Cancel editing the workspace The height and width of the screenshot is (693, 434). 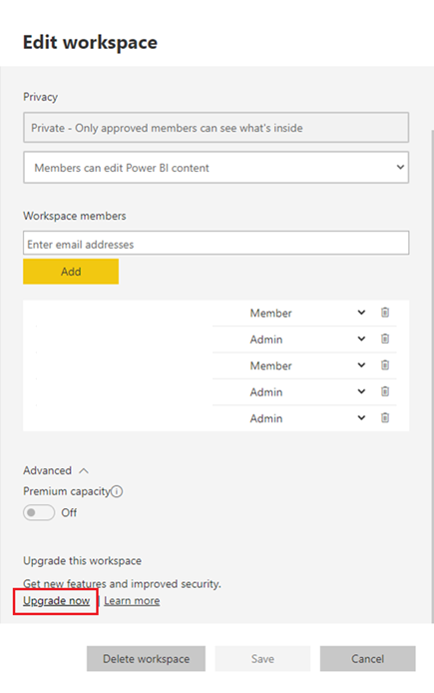click(x=368, y=658)
